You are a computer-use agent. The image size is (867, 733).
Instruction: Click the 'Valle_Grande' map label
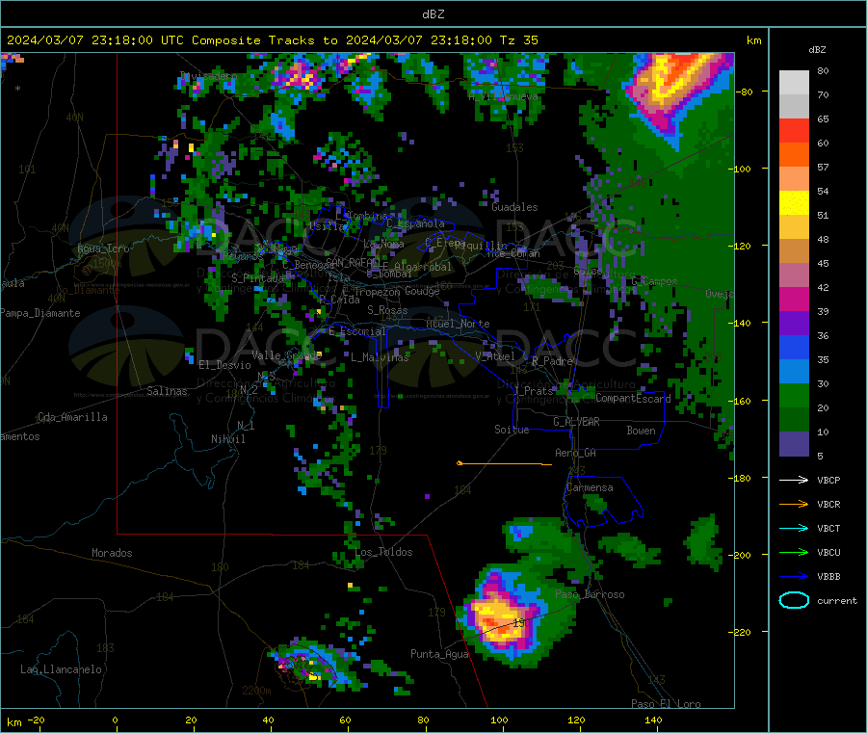point(286,354)
